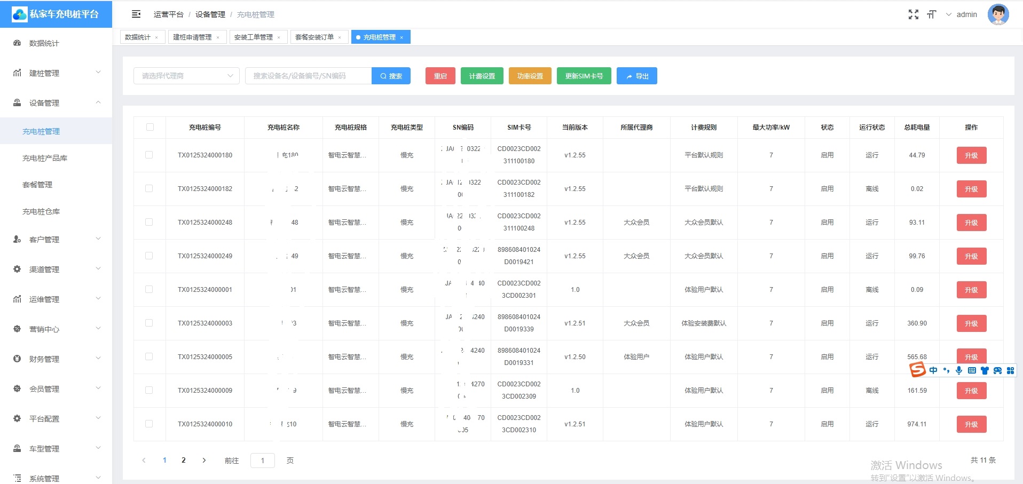1023x484 pixels.
Task: Click the 数据统计 sidebar icon
Action: pyautogui.click(x=17, y=43)
